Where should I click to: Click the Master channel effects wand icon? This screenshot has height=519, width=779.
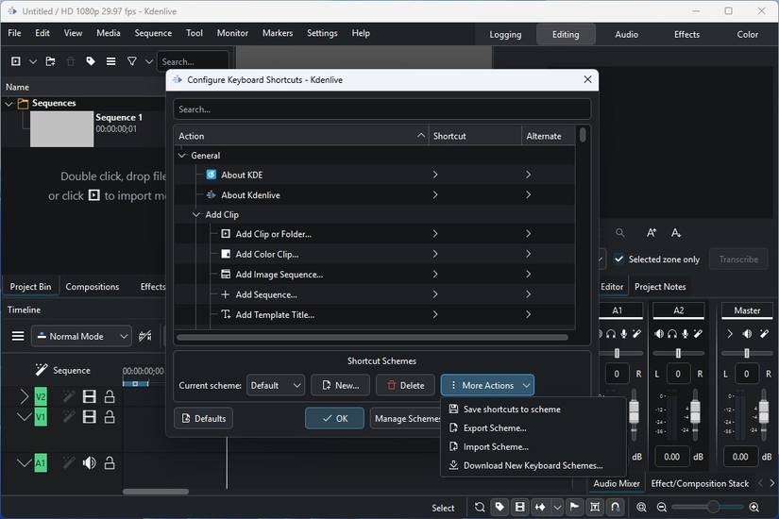click(764, 334)
